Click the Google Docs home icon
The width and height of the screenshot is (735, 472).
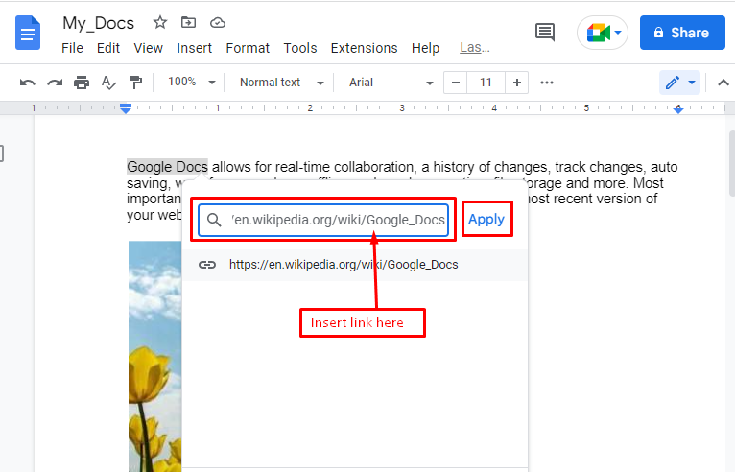[x=29, y=35]
